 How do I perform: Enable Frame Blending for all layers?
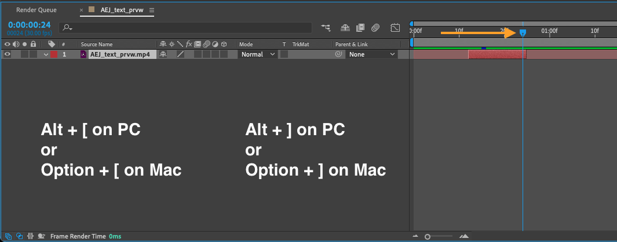pyautogui.click(x=360, y=28)
